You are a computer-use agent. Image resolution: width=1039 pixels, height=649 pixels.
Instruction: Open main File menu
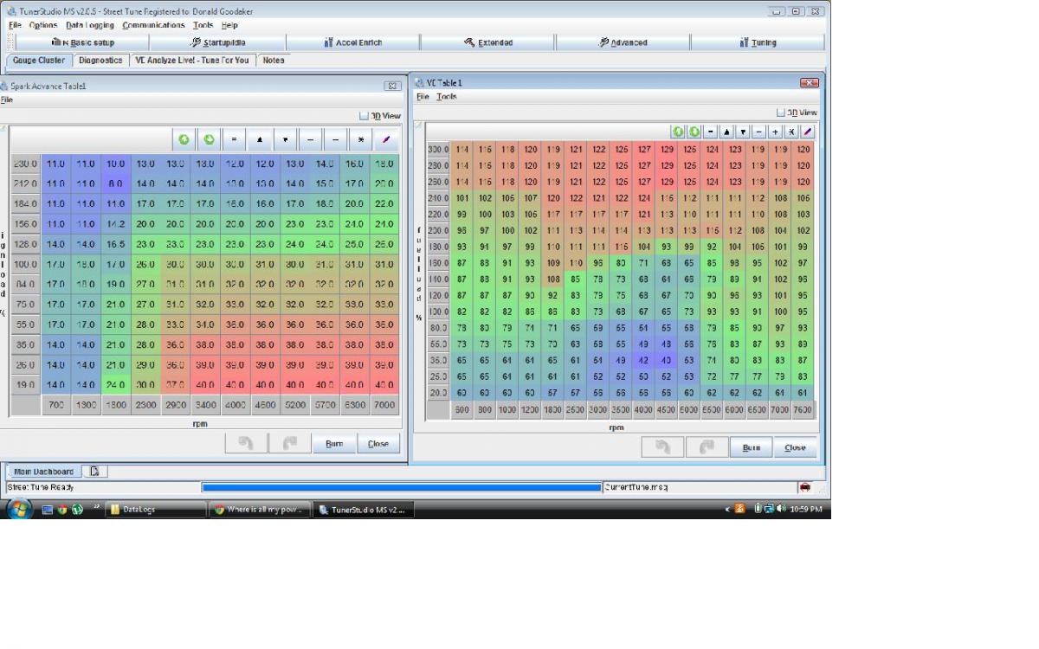click(15, 25)
